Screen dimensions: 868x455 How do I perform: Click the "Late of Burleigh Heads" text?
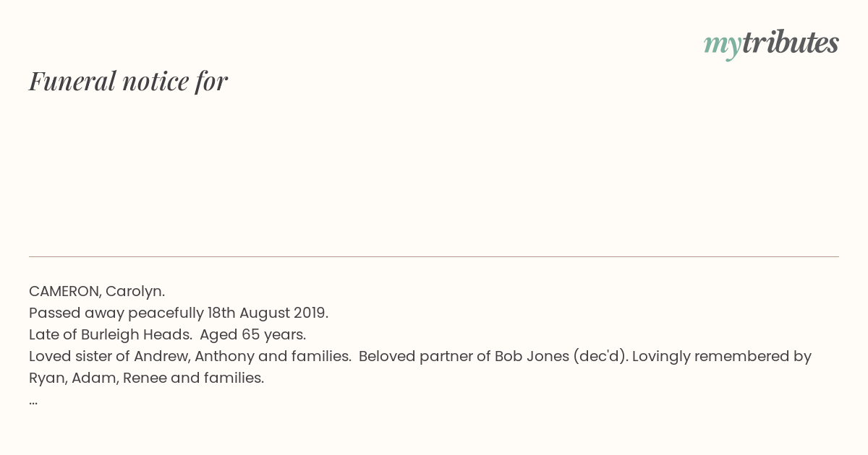coord(111,335)
